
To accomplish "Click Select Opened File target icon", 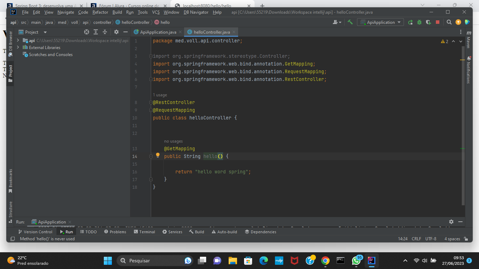I will coord(87,32).
